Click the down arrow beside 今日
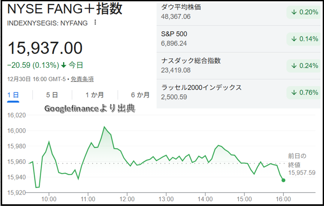This screenshot has width=324, height=206. tap(64, 65)
